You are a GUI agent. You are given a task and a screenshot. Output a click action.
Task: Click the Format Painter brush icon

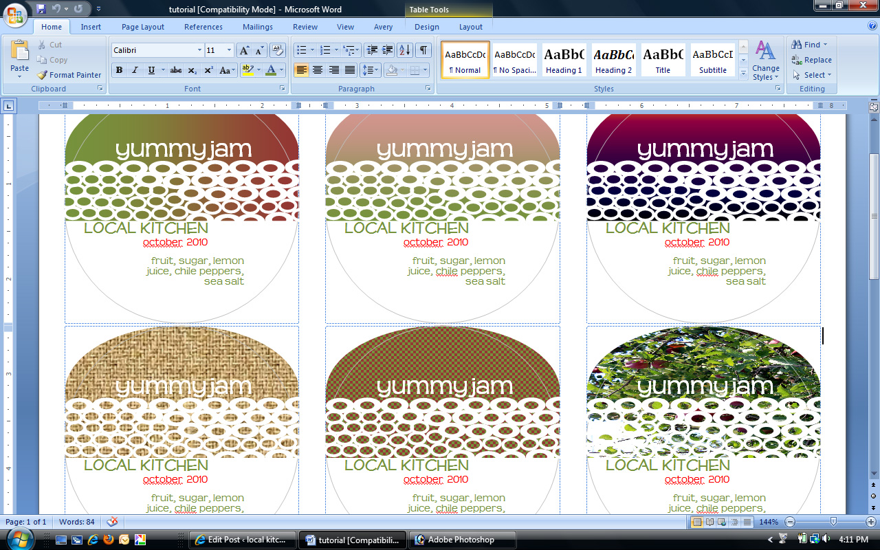(42, 75)
